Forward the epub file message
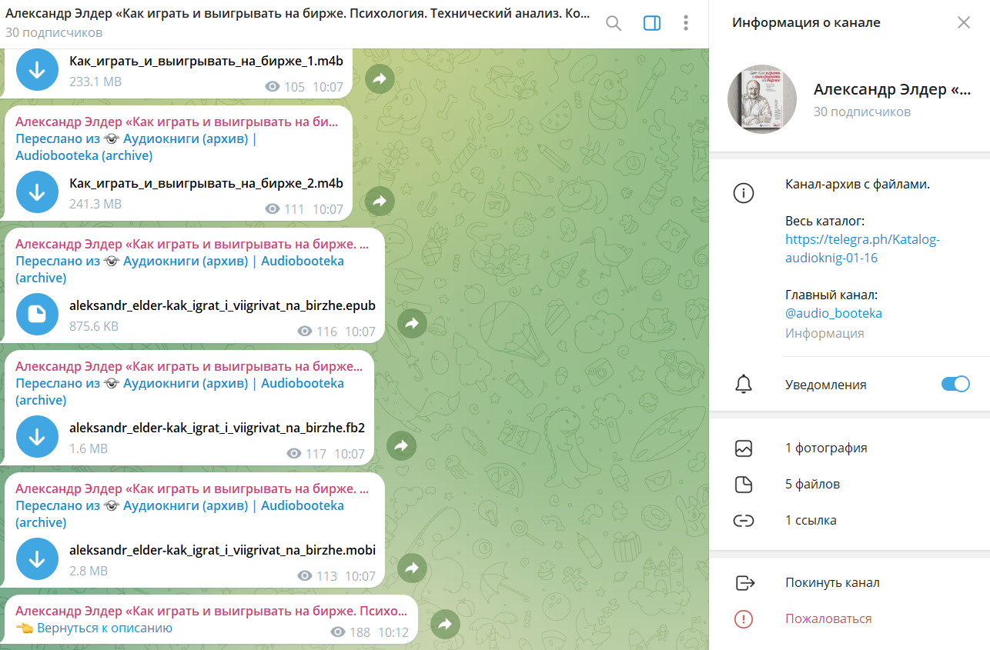Image resolution: width=990 pixels, height=650 pixels. pyautogui.click(x=412, y=323)
